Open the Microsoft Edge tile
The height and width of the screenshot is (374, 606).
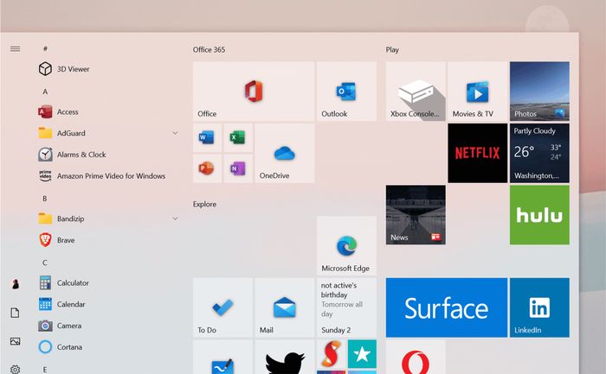[x=346, y=245]
